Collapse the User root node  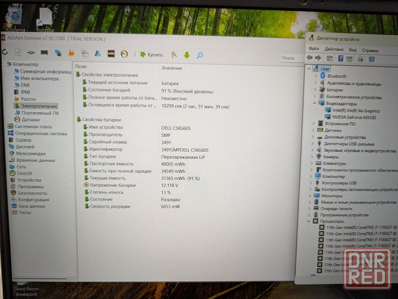pyautogui.click(x=309, y=68)
